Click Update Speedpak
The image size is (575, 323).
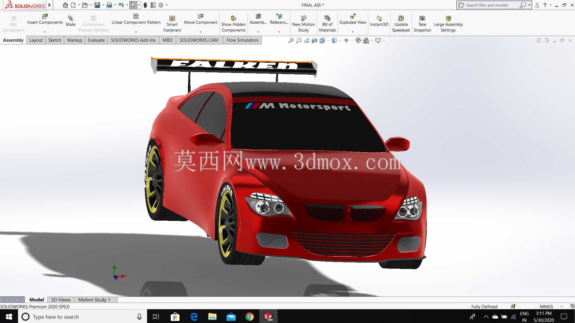click(401, 24)
